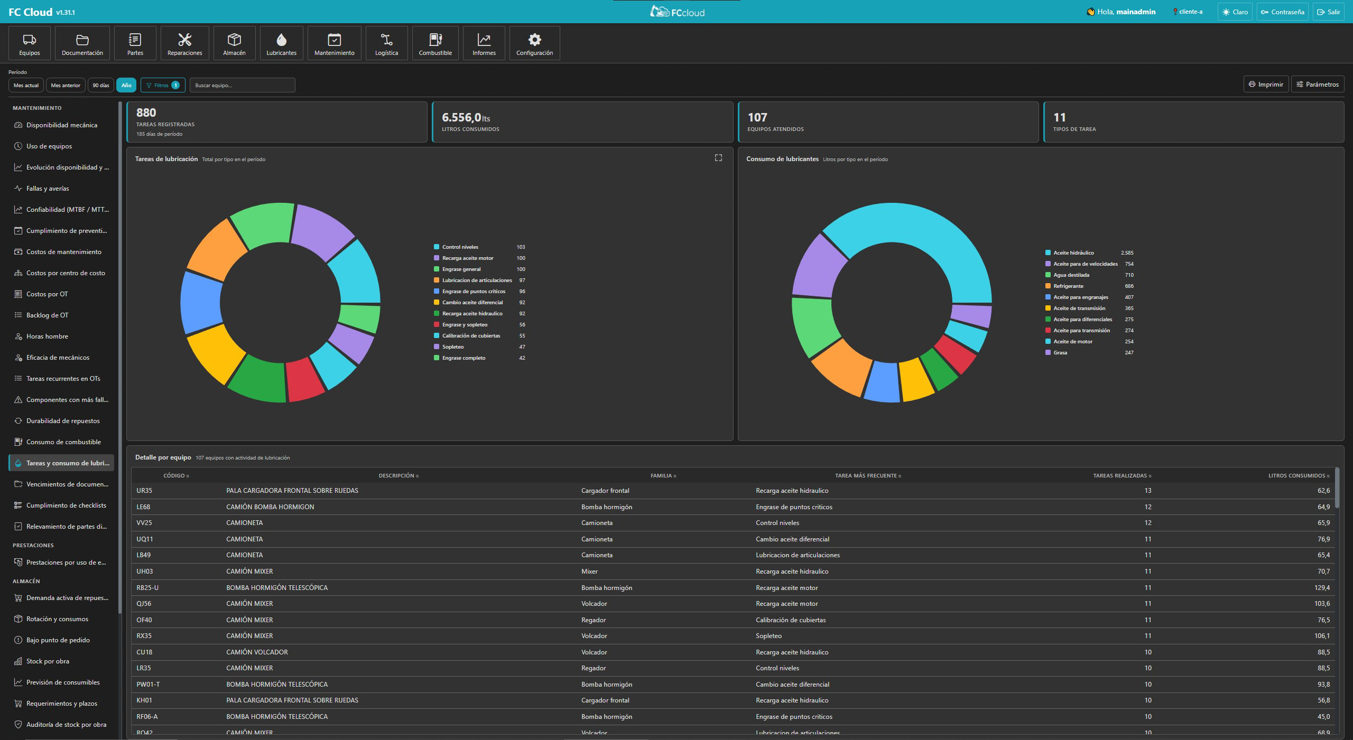This screenshot has width=1353, height=740.
Task: Switch to Claro light theme
Action: pos(1235,12)
